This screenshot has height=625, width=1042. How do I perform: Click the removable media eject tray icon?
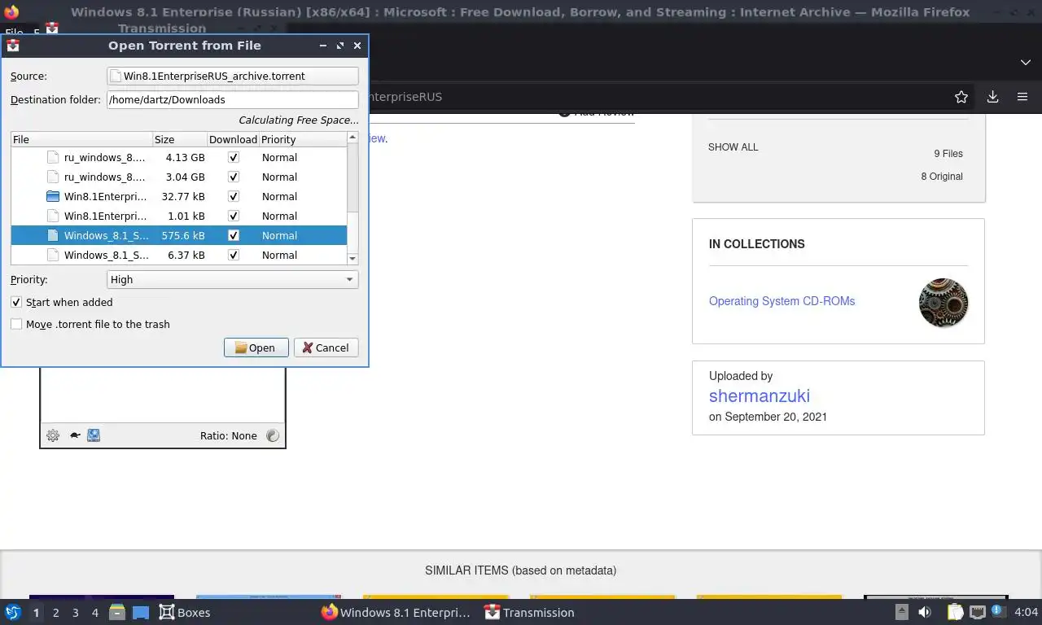coord(901,612)
